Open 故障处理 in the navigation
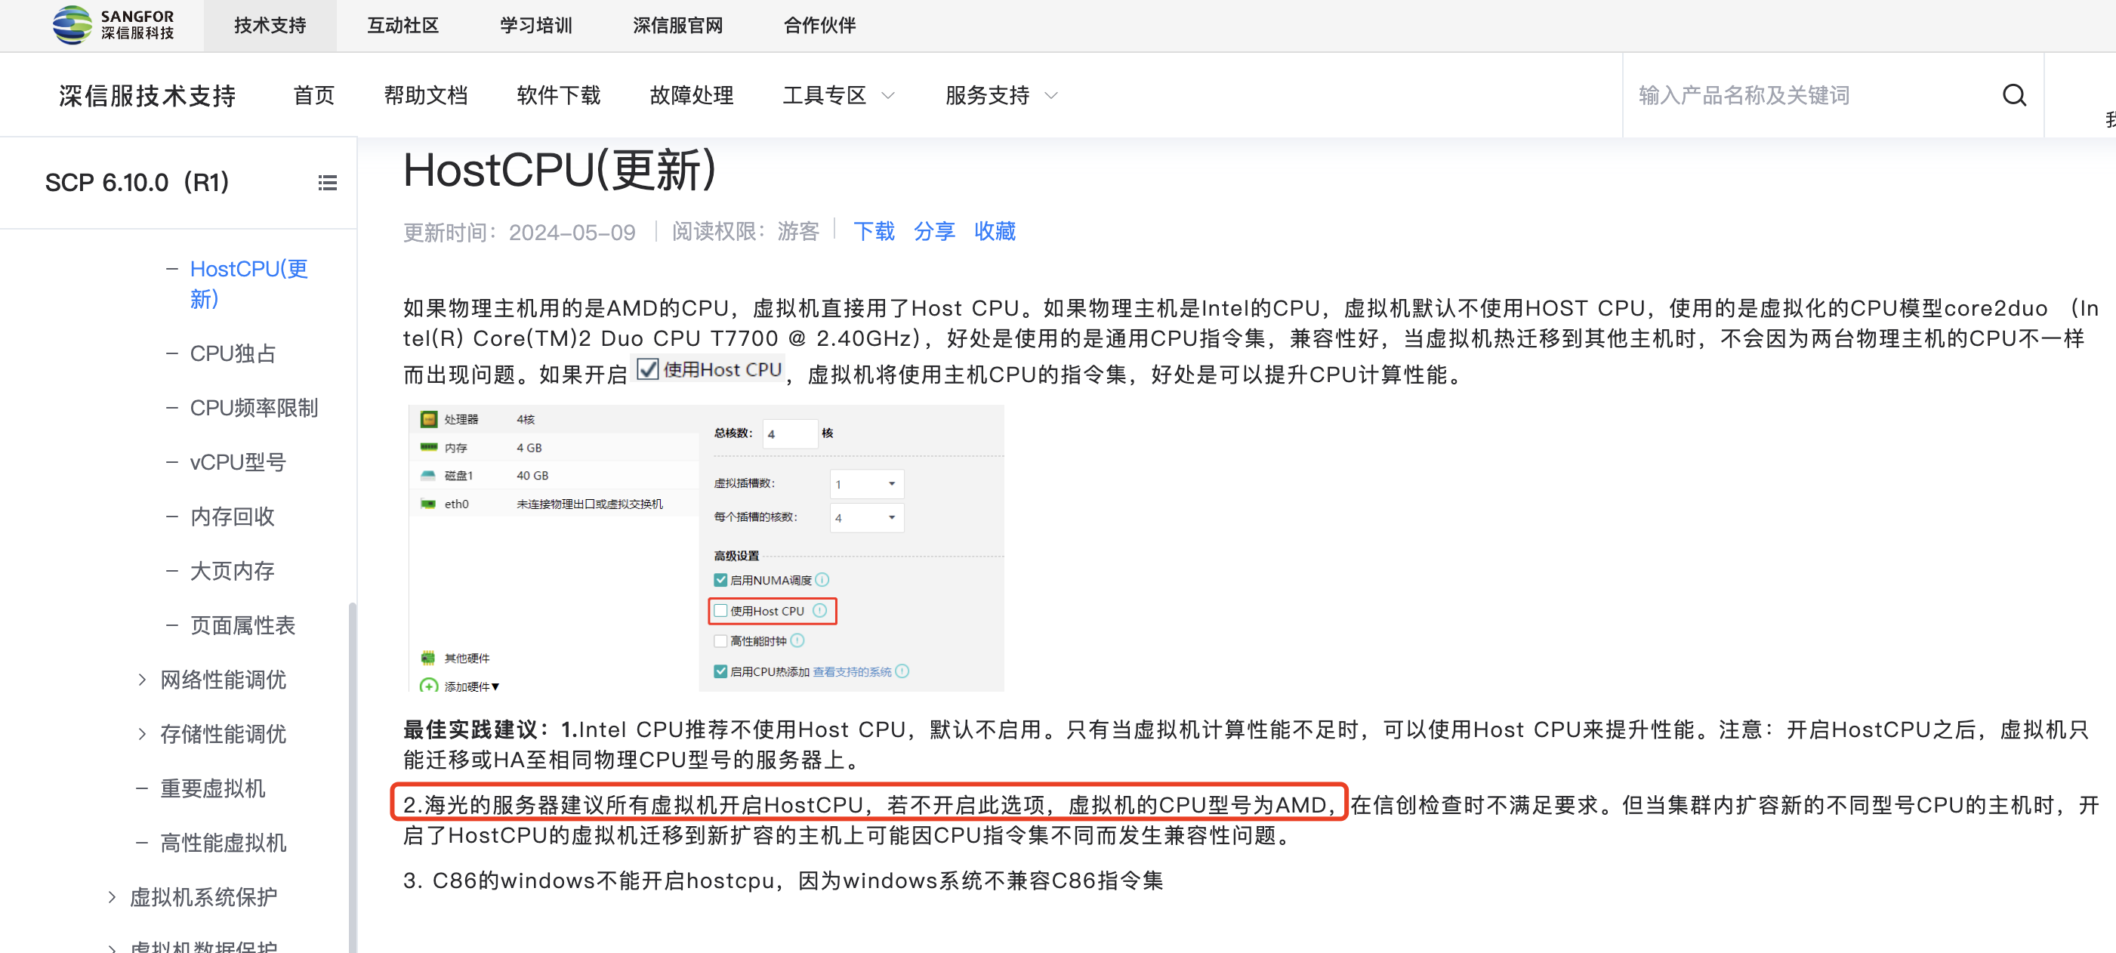This screenshot has height=953, width=2116. 692,95
